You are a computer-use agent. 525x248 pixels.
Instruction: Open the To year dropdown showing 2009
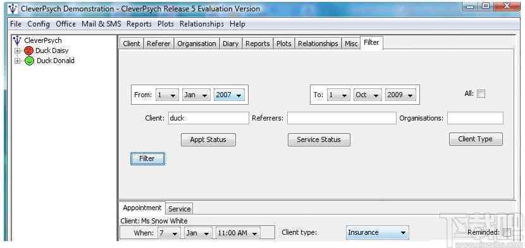click(x=401, y=95)
